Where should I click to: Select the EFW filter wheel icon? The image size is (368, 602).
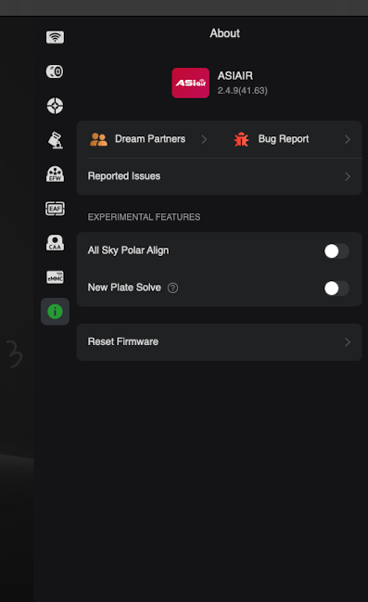56,173
